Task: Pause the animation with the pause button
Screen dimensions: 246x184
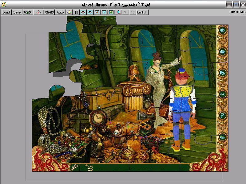Action: point(76,12)
